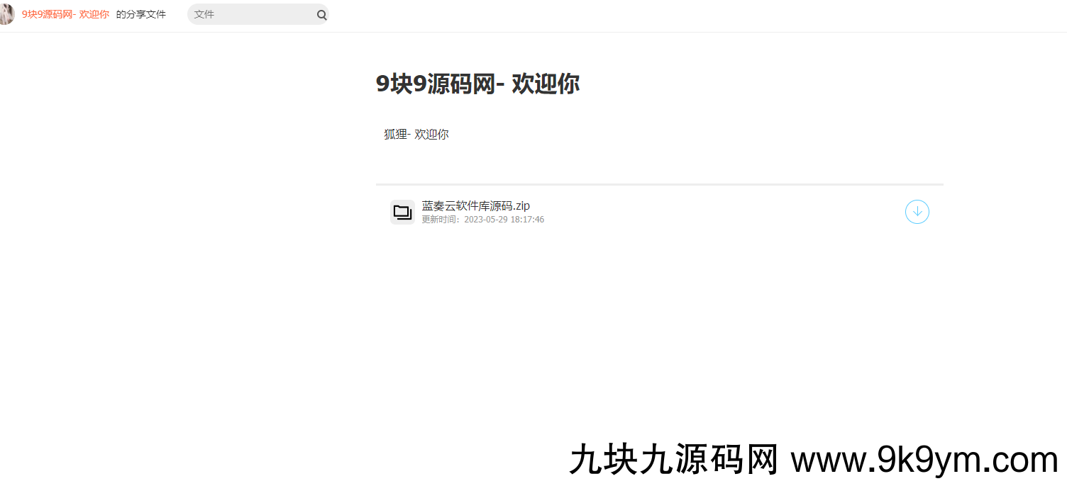Click the 狐狸- 欢迎你 description text
Screen dimensions: 1067x486
coord(416,134)
